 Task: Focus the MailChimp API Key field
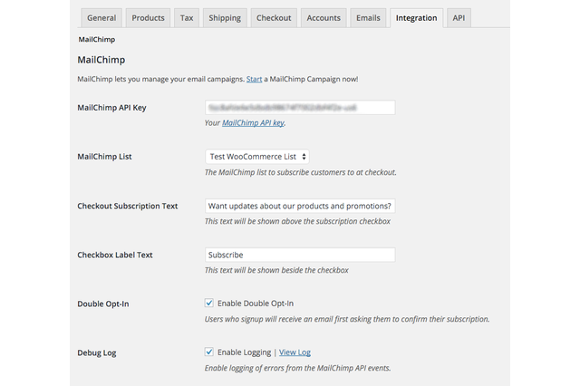pyautogui.click(x=300, y=108)
